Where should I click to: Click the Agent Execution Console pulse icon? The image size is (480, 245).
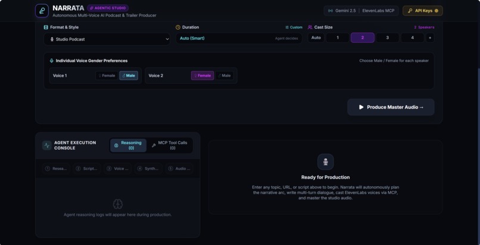tap(47, 146)
